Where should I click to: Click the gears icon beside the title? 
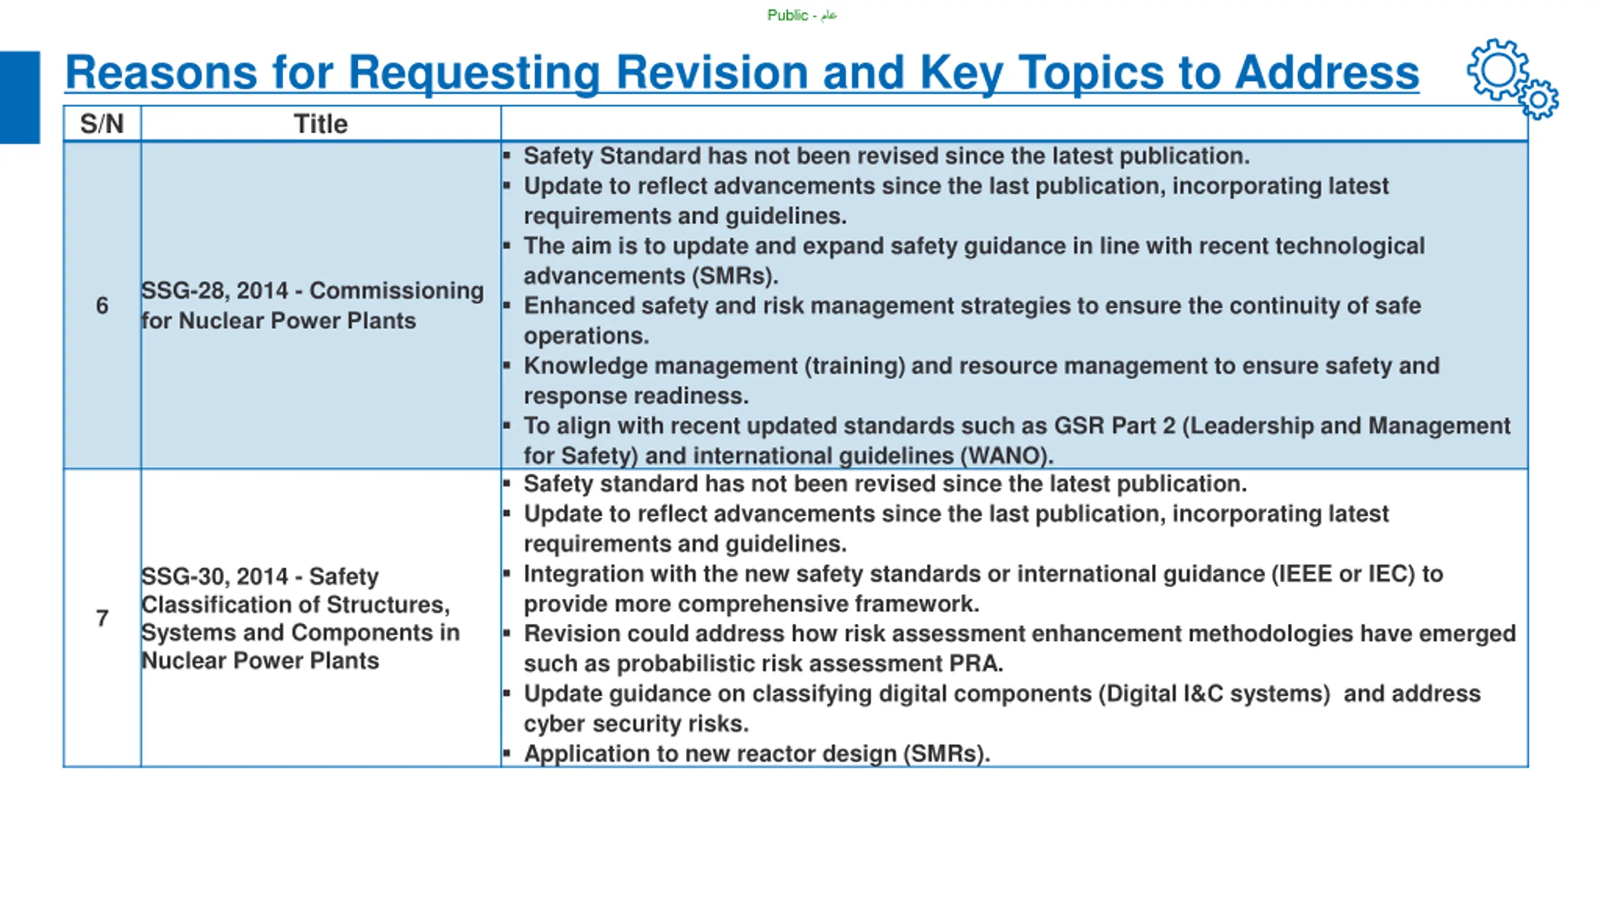coord(1513,79)
